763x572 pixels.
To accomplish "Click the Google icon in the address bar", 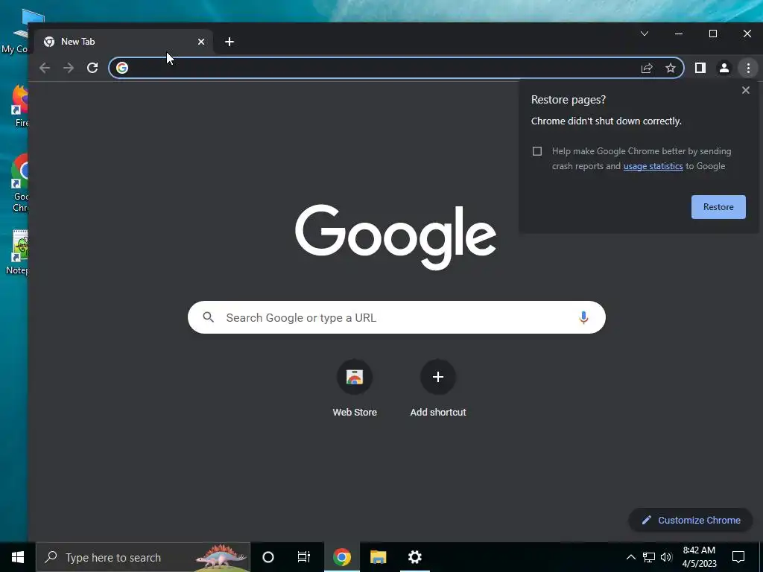I will (x=122, y=68).
